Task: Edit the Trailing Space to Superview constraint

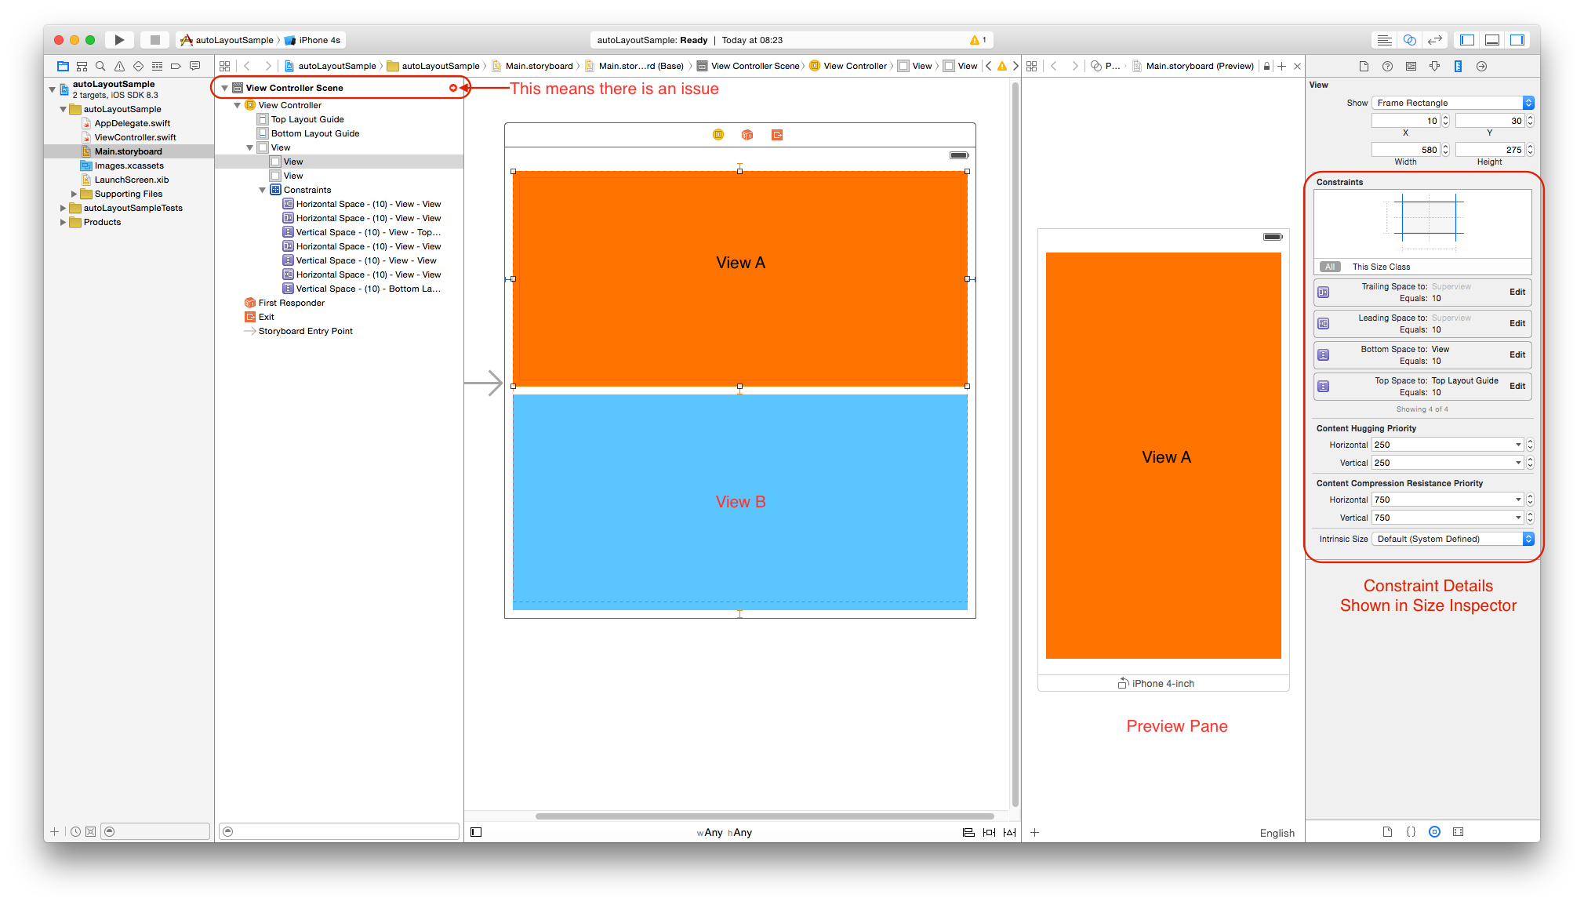Action: point(1516,292)
